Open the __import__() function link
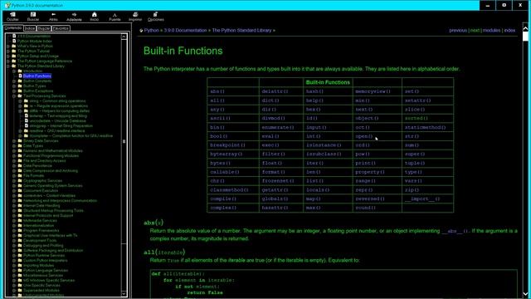Screen dimensions: 531x299 click(x=422, y=199)
